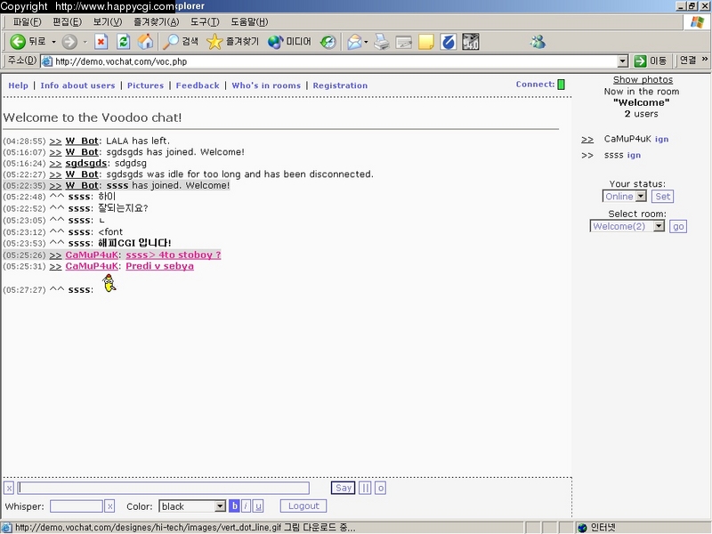Image resolution: width=712 pixels, height=534 pixels.
Task: Click the x clear button beside message input
Action: pyautogui.click(x=9, y=488)
